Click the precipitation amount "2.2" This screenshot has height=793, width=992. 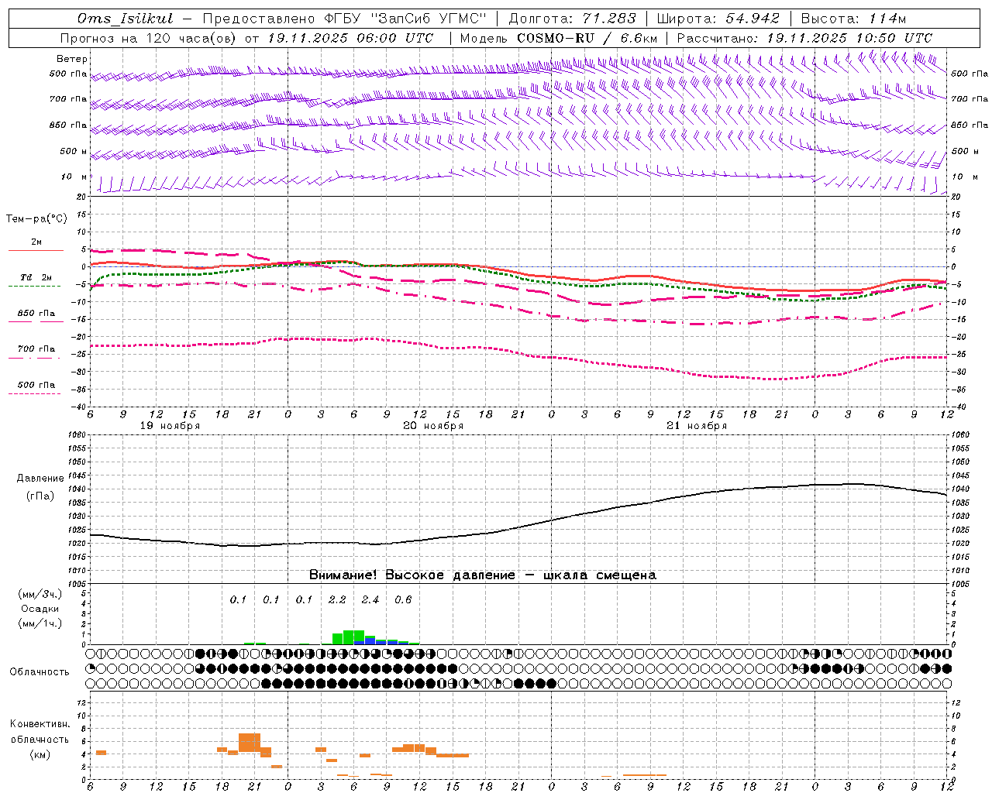pos(337,599)
